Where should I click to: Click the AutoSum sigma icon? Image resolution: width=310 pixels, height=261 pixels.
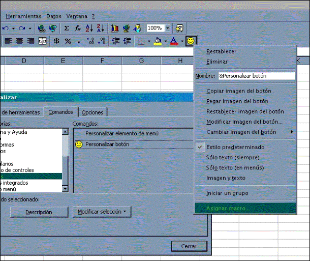(67, 28)
